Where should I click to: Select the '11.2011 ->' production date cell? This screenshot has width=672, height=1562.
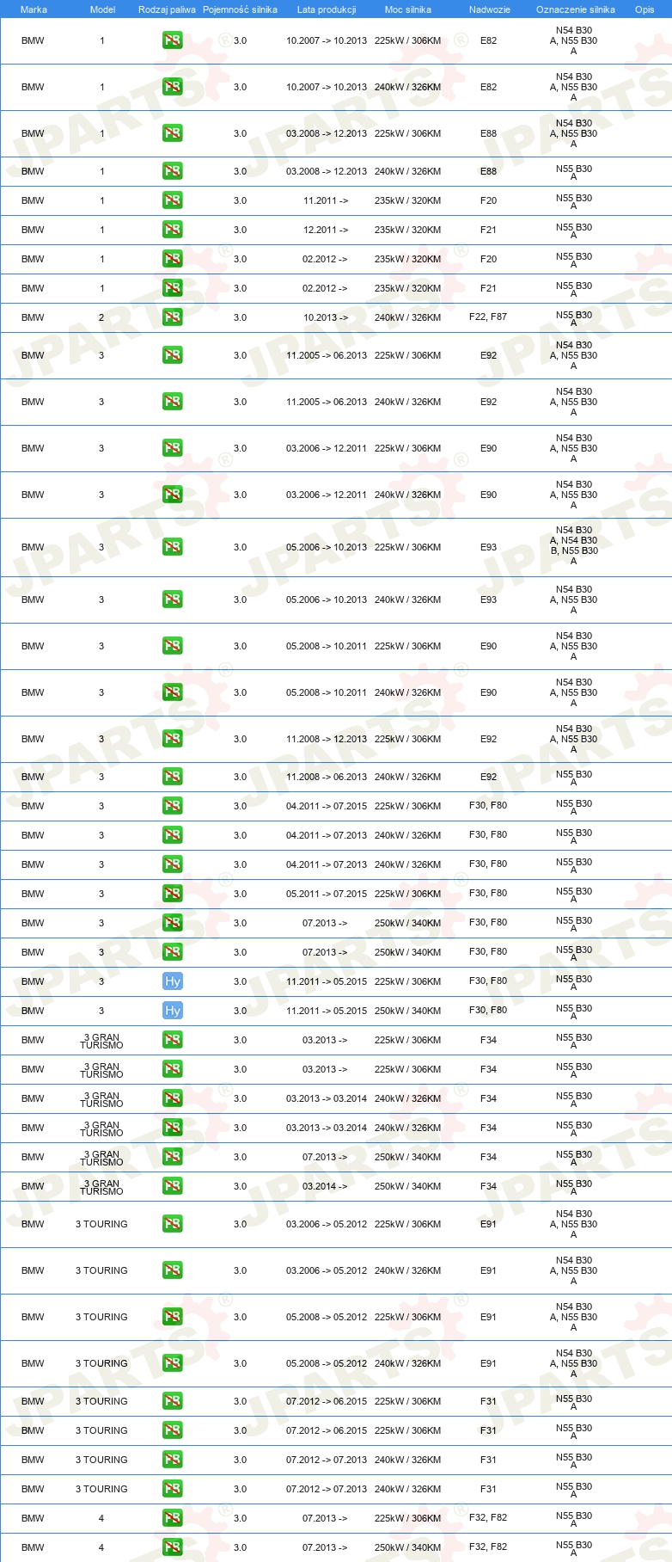326,200
